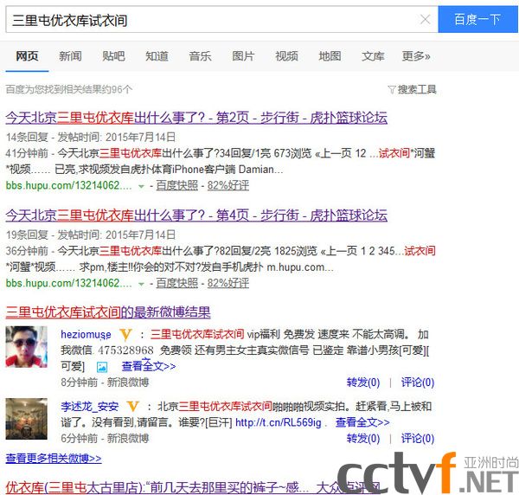Open the 地图 tab

pos(330,56)
